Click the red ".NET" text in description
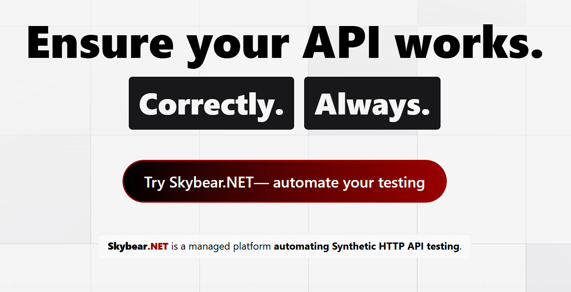 click(158, 246)
